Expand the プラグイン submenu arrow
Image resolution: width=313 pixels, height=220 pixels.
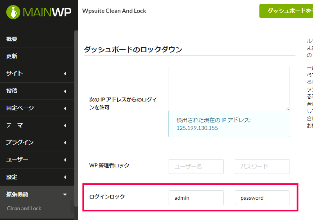pyautogui.click(x=65, y=142)
